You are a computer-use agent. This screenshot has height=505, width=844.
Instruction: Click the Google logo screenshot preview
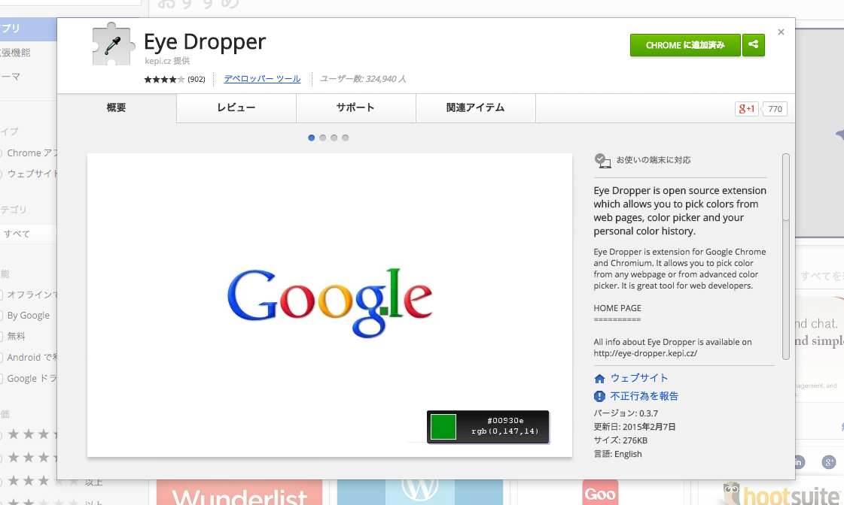[330, 305]
